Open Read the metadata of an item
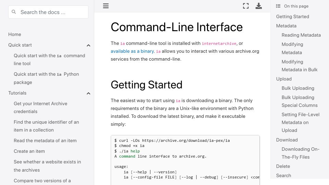Viewport: 329px width, 185px height. [x=45, y=140]
